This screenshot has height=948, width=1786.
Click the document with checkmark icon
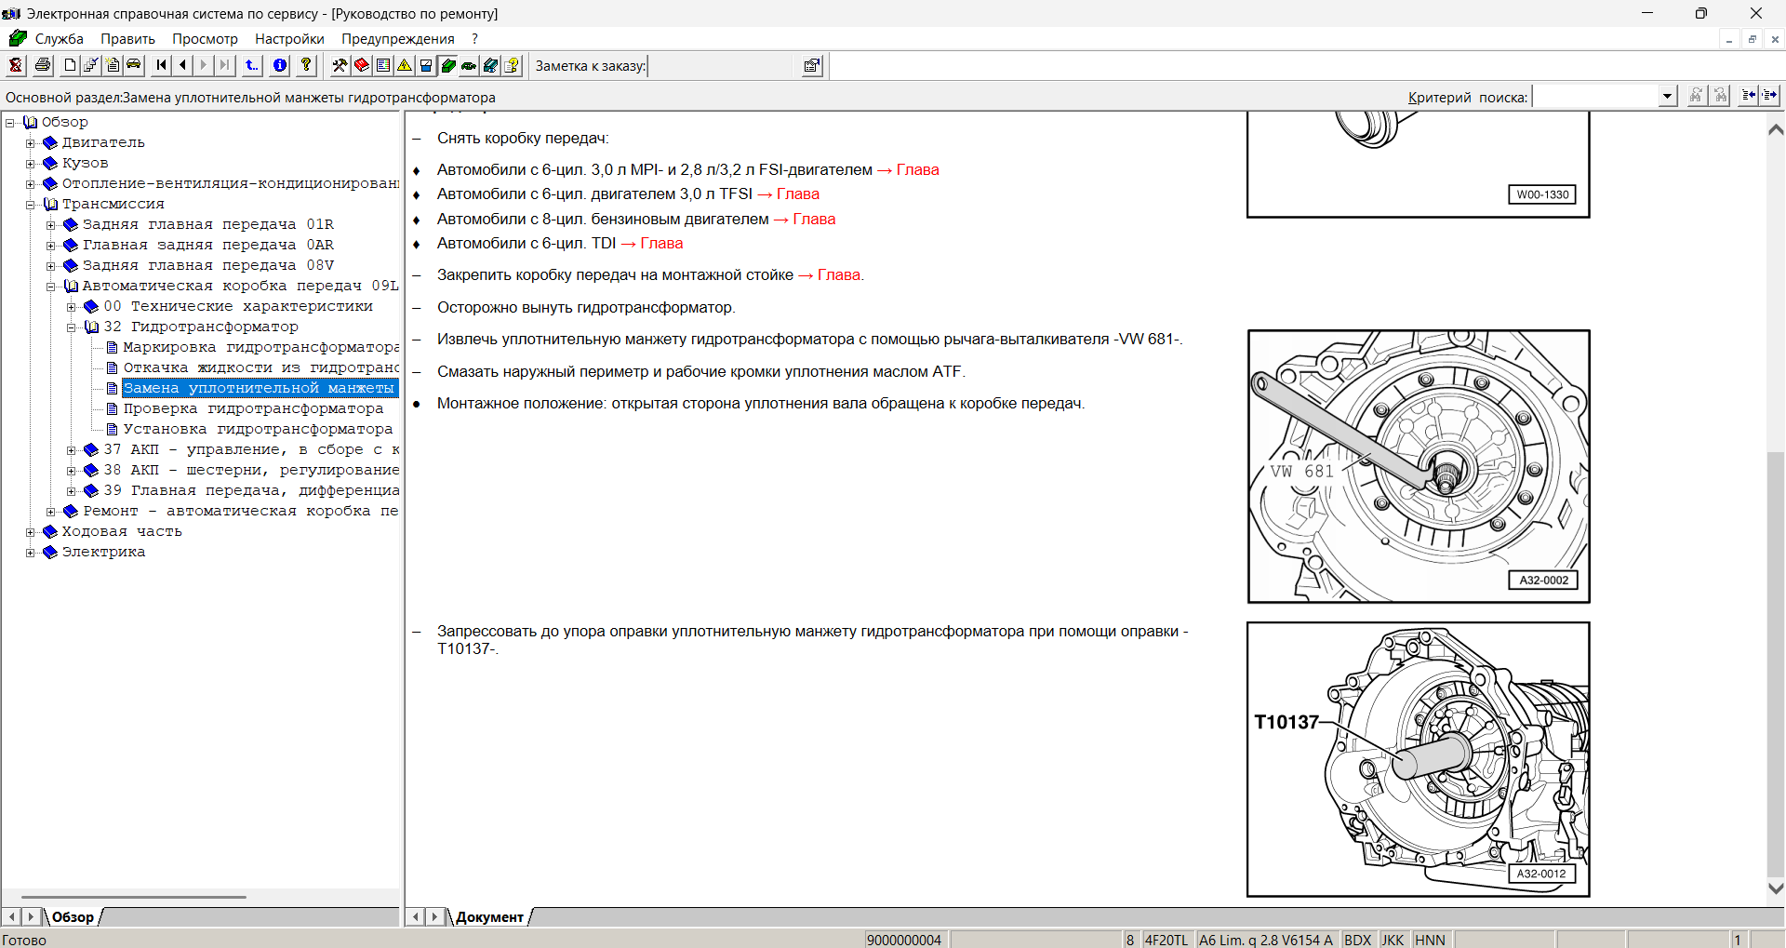pos(91,65)
